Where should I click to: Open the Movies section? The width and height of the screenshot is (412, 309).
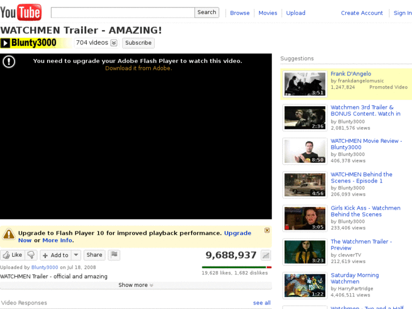[267, 13]
